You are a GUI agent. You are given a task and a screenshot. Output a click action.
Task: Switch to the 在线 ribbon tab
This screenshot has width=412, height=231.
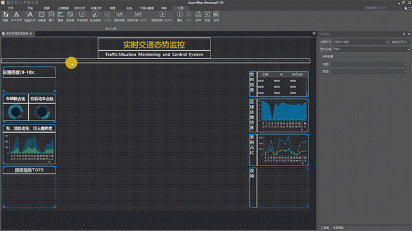pos(129,8)
